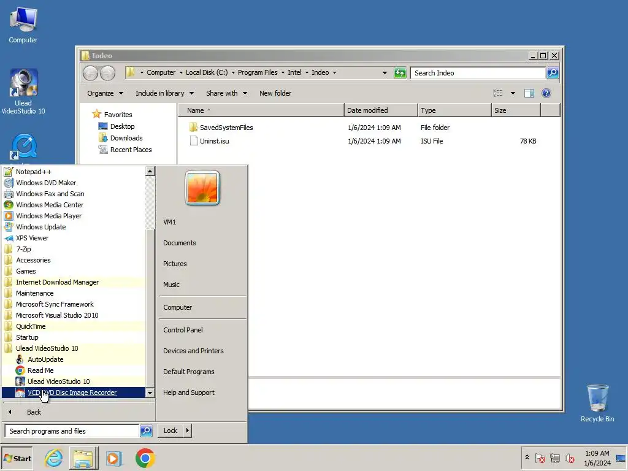The width and height of the screenshot is (628, 471).
Task: Open Windows Explorer taskbar icon
Action: click(x=83, y=458)
